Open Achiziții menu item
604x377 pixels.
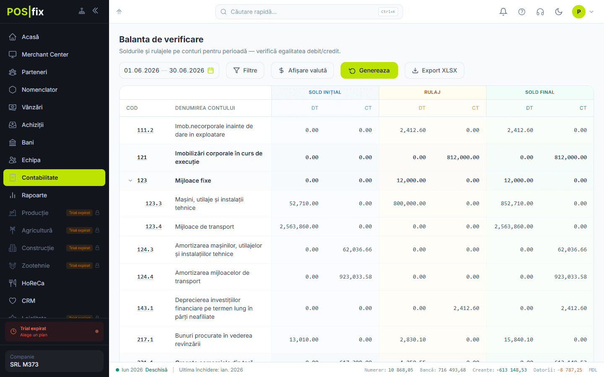(54, 125)
